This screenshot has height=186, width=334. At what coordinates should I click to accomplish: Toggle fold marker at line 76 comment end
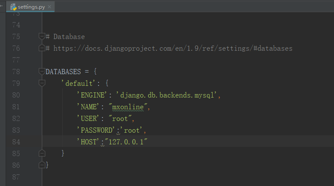(42, 48)
